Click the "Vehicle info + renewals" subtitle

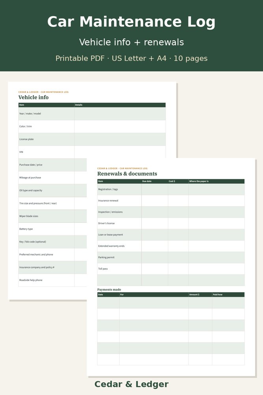click(132, 42)
